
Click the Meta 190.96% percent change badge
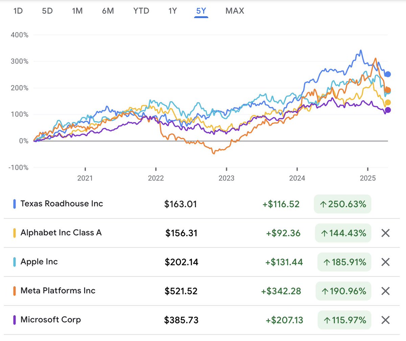(343, 291)
